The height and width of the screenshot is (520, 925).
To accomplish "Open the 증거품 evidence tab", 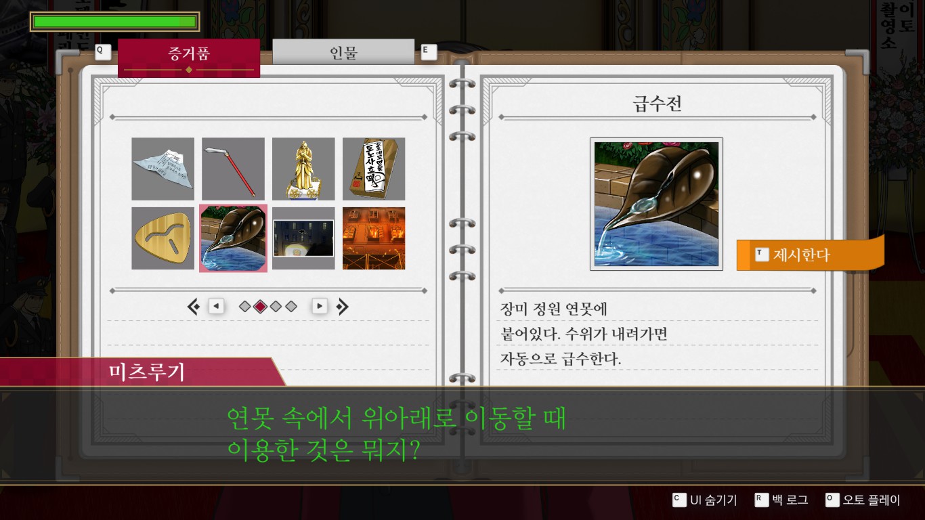I will click(189, 58).
